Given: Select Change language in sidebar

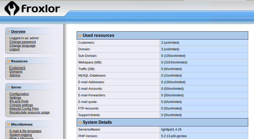Looking at the screenshot, I should [x=22, y=46].
